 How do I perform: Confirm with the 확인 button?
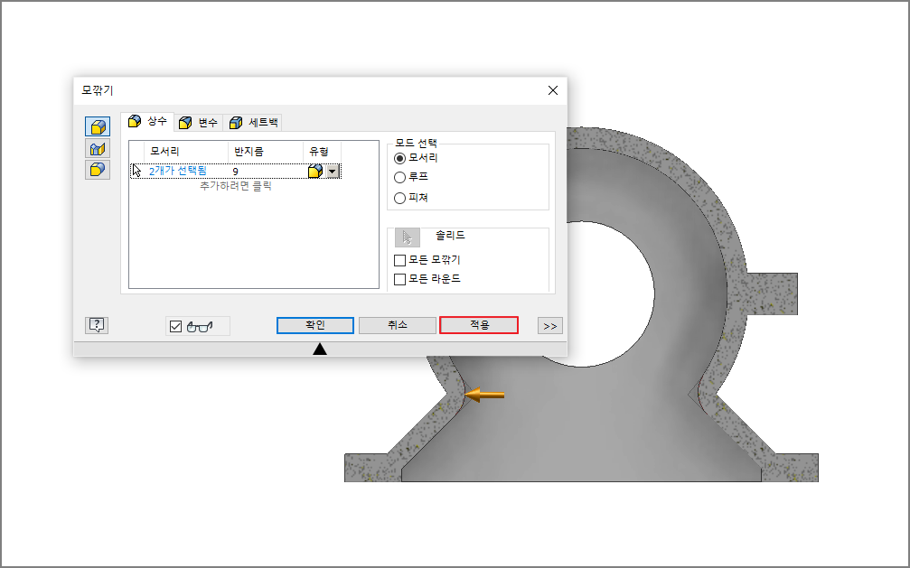pyautogui.click(x=315, y=325)
